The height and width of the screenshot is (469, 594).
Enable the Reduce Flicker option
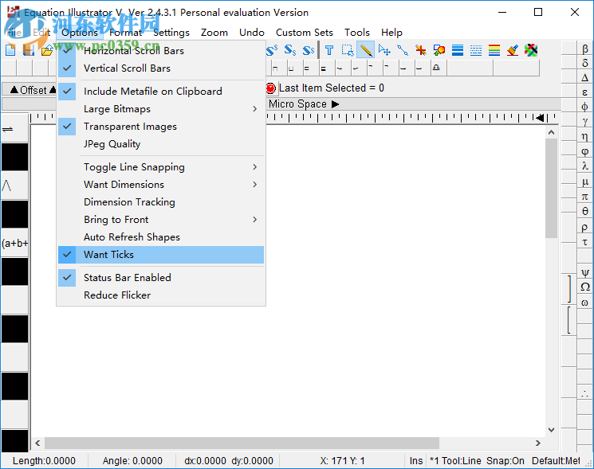[161, 295]
